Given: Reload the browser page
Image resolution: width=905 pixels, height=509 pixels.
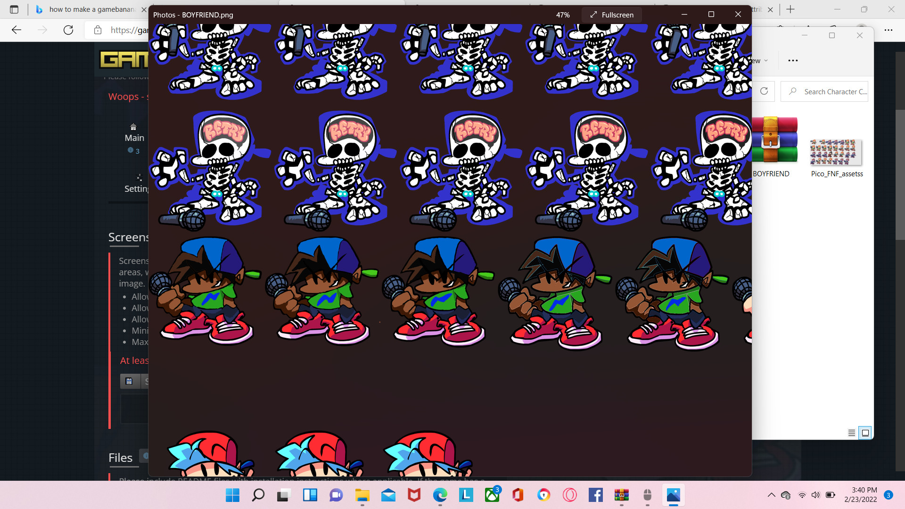Looking at the screenshot, I should (68, 30).
